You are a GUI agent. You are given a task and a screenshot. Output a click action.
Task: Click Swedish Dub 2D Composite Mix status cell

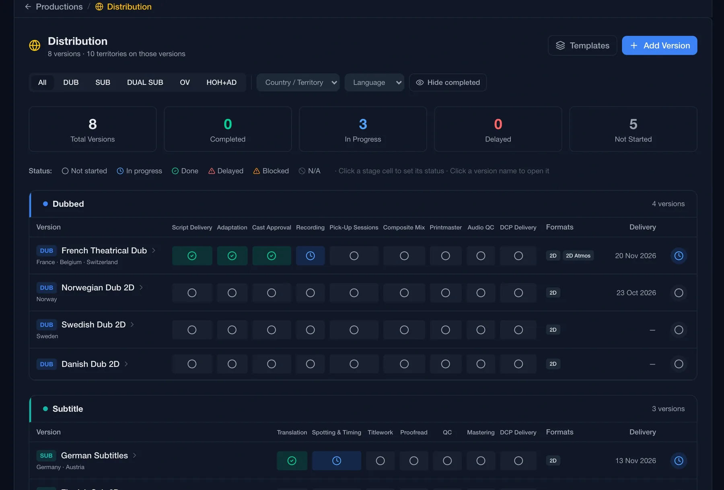[404, 330]
